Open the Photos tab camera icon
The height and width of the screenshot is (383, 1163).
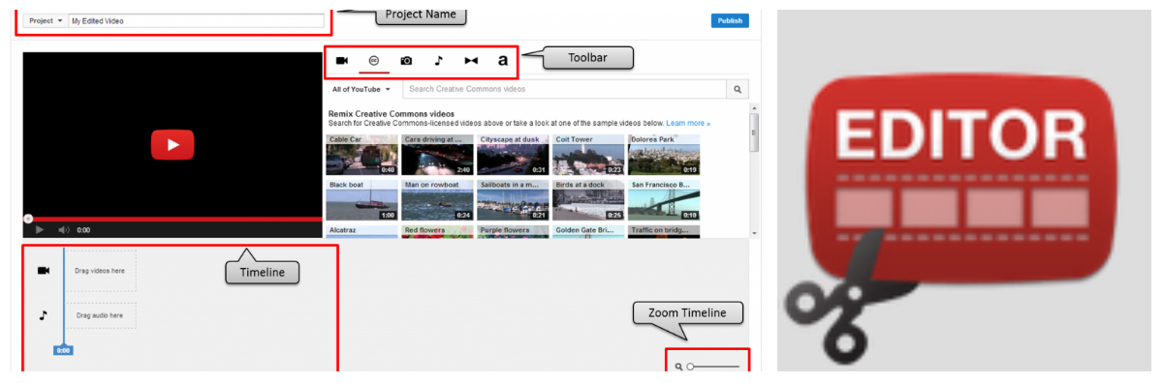[406, 61]
